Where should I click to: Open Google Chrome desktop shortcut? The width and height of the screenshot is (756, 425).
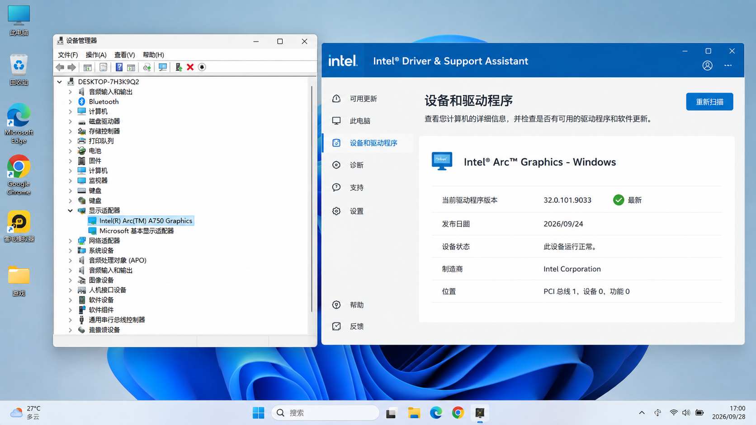tap(19, 175)
